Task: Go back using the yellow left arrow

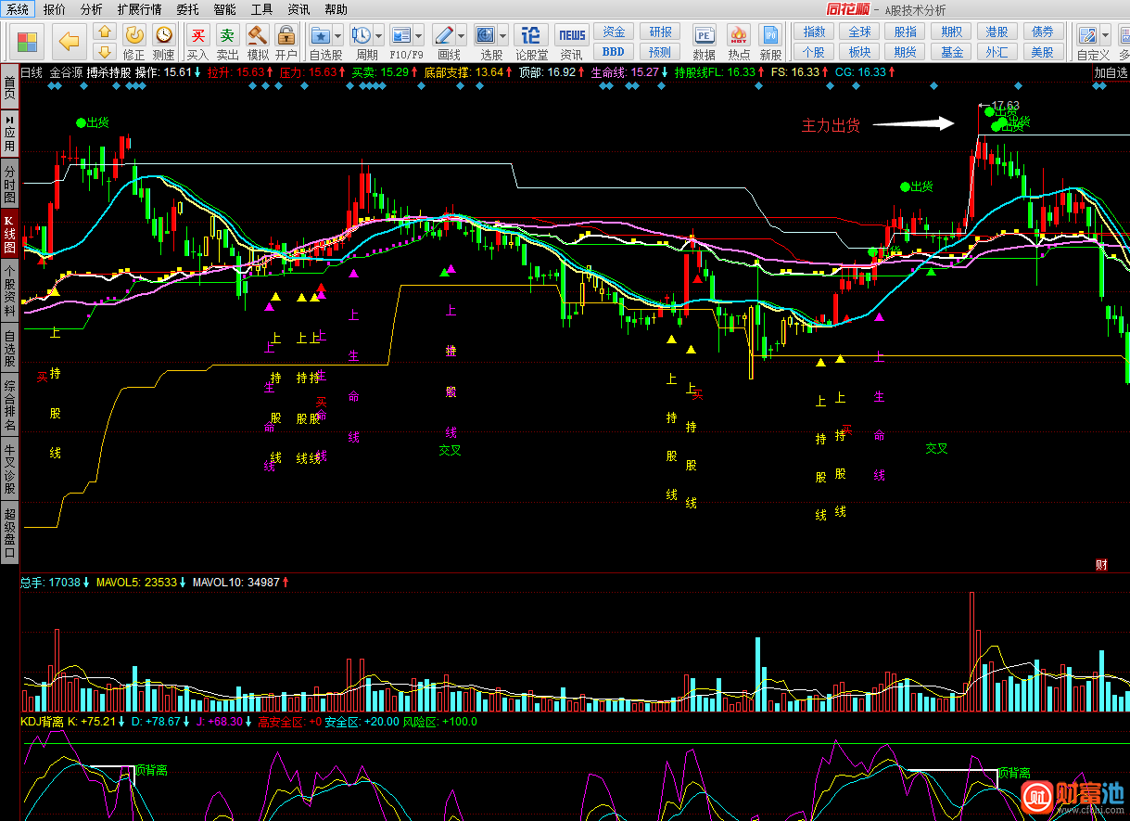Action: pos(69,41)
